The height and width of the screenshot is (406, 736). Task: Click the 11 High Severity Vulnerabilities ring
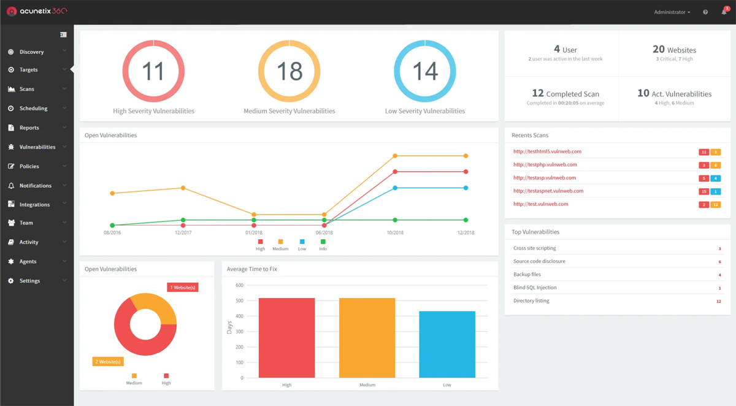[153, 71]
